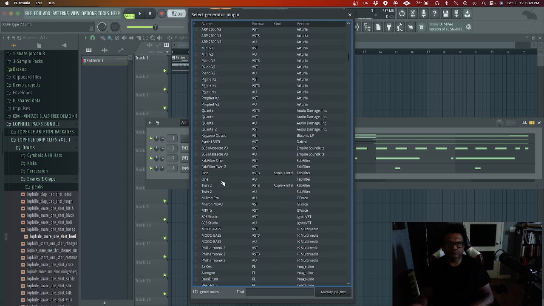Toggle Track 1 mute LED in playlist

click(x=164, y=71)
